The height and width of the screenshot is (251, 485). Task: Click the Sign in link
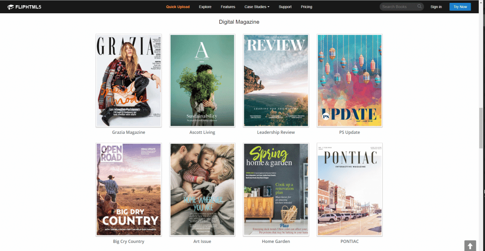(436, 7)
